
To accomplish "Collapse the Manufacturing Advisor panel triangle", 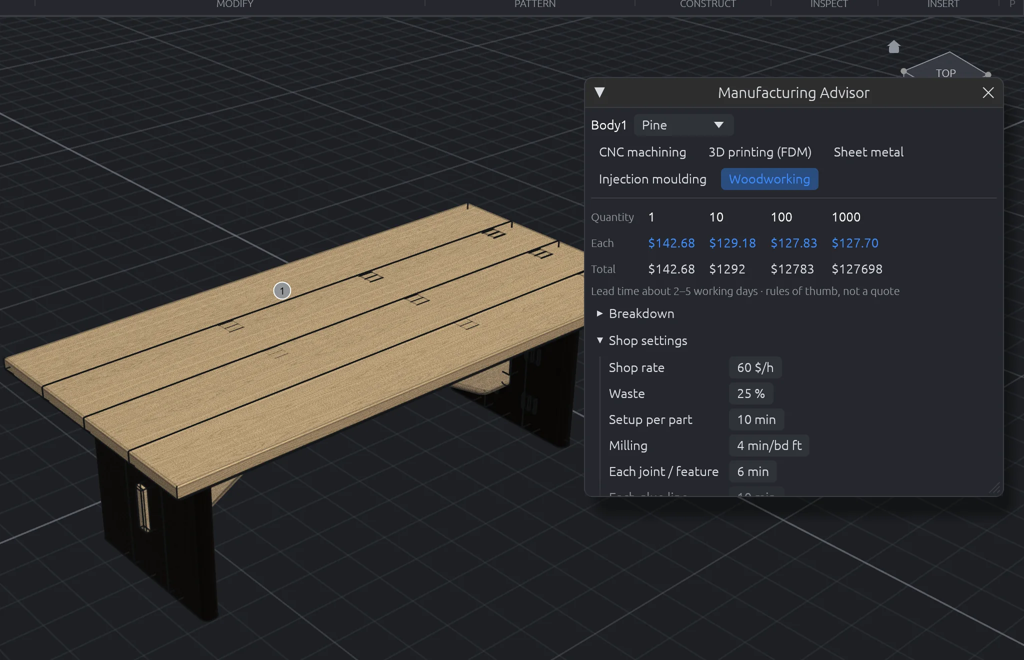I will (599, 92).
